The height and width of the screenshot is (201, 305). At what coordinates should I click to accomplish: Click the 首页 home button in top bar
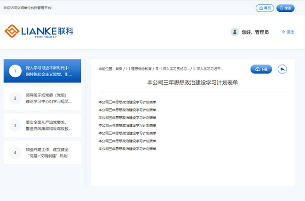265,8
